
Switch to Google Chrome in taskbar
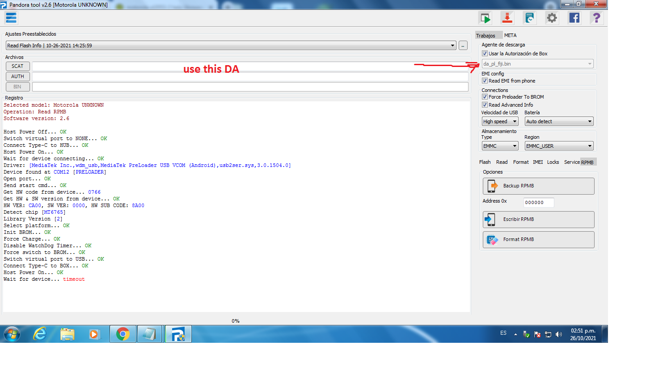tap(123, 334)
